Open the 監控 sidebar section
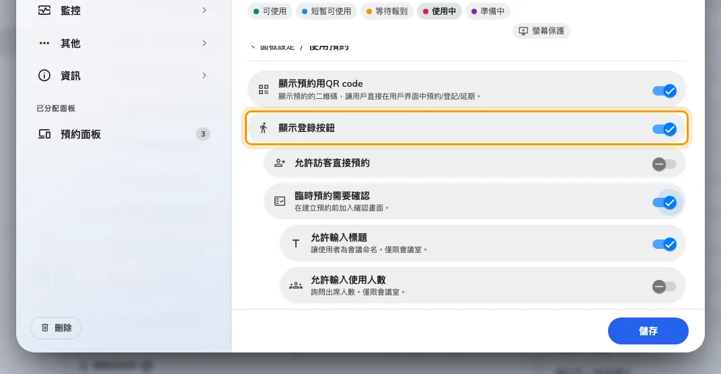 [x=123, y=10]
